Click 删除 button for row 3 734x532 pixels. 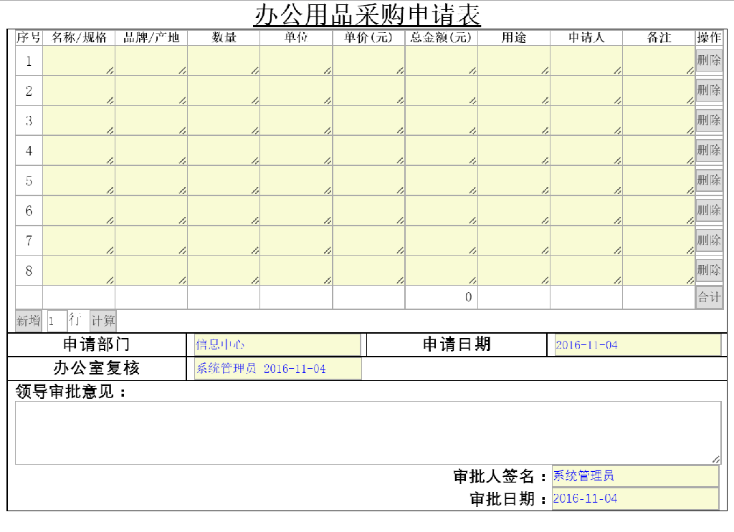709,120
